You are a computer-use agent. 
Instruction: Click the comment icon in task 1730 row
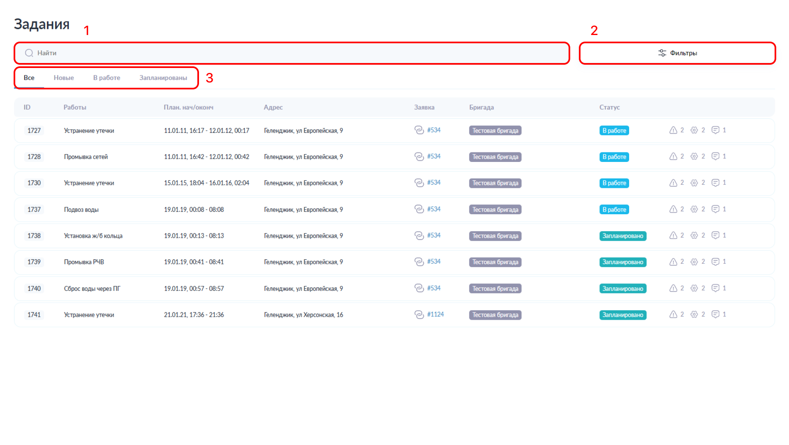[x=715, y=183]
